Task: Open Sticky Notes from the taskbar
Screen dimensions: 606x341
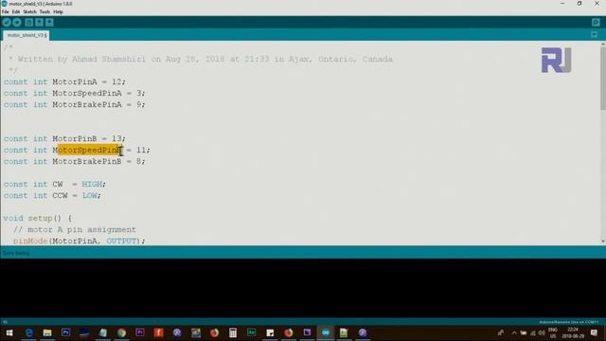Action: click(x=270, y=332)
